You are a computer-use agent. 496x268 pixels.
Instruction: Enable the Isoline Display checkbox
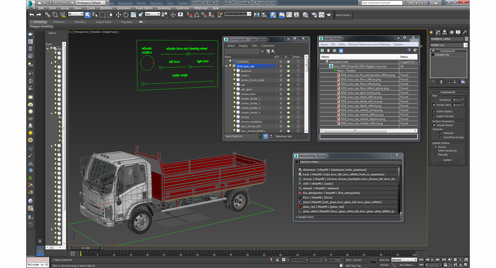tap(434, 112)
